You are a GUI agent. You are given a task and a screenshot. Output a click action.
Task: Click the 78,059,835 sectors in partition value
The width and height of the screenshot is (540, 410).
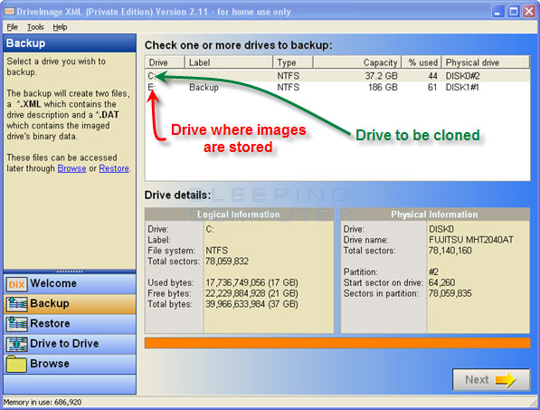(x=450, y=293)
